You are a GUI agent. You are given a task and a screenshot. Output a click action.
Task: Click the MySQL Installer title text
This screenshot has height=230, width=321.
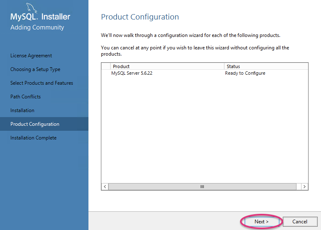(x=40, y=17)
